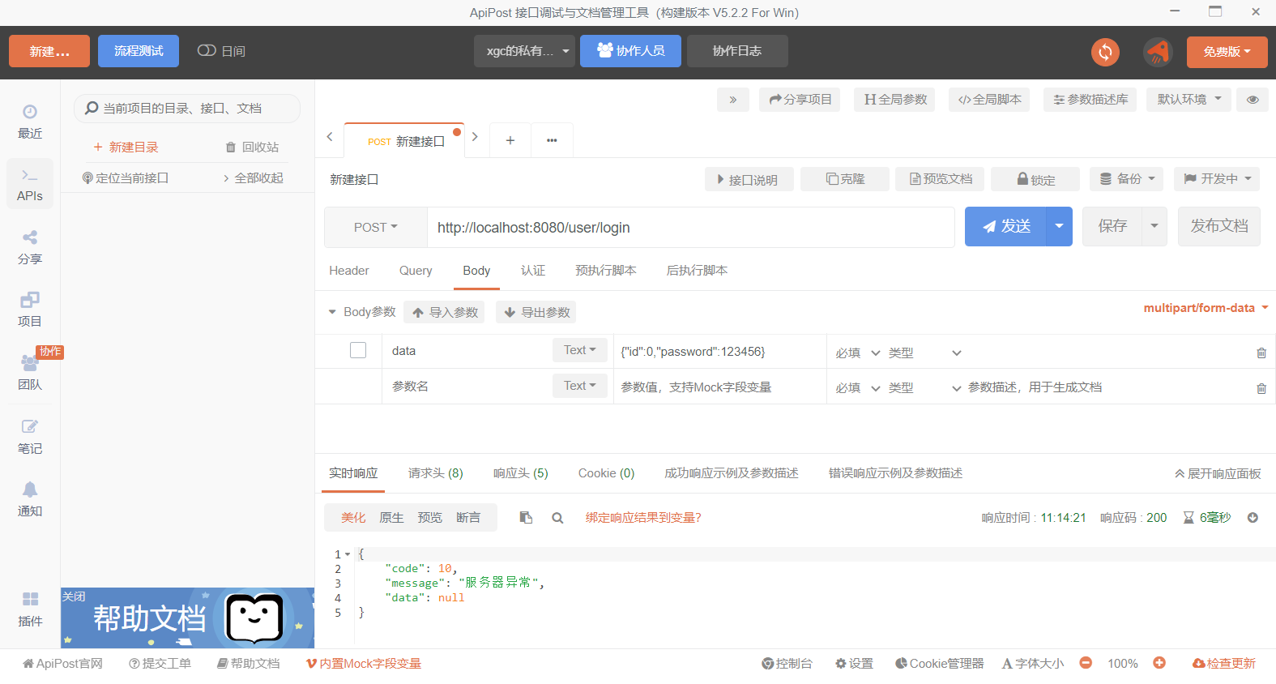Increase font size with plus icon
The height and width of the screenshot is (684, 1276).
[x=1159, y=663]
